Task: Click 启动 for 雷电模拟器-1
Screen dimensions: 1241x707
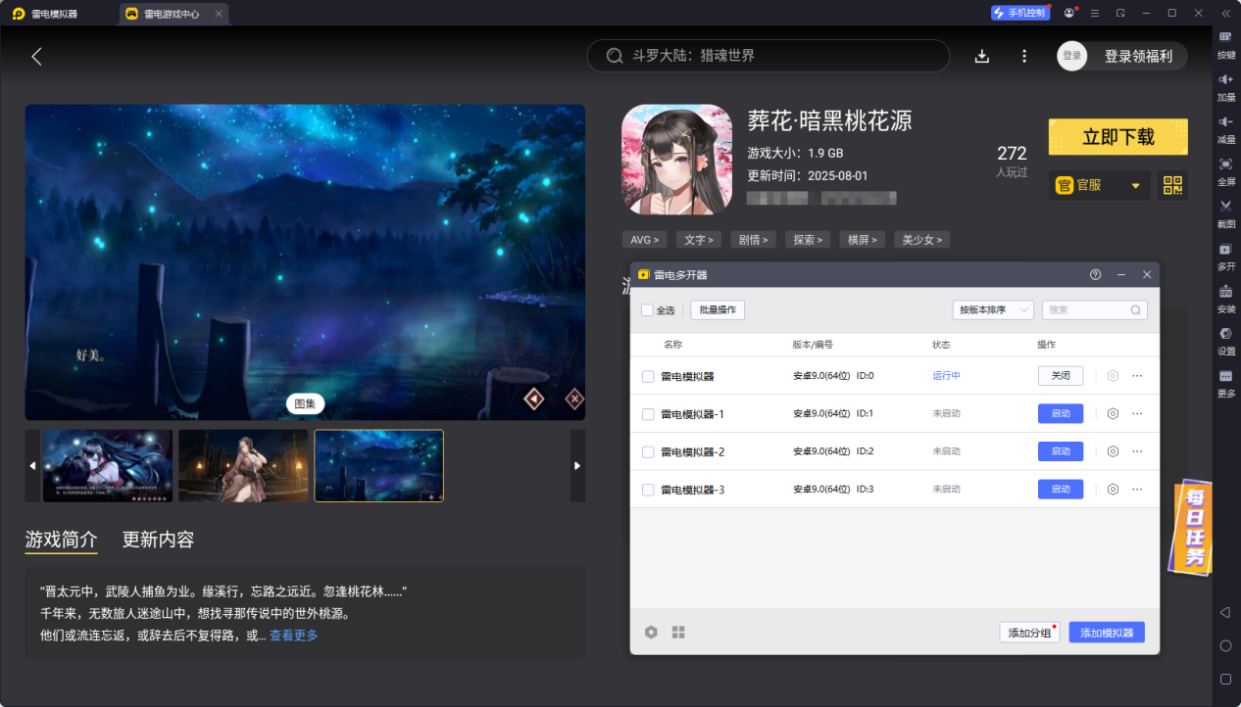Action: 1061,413
